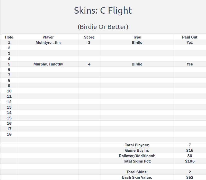
Task: Select player McIntyre, Jim on hole 1
Action: pos(48,43)
